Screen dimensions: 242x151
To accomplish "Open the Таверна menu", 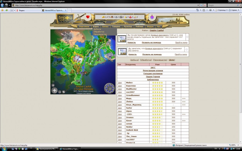I will tap(116, 27).
